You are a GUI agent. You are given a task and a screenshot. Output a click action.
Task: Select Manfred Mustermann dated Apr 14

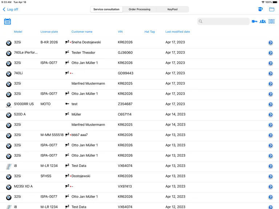(x=88, y=124)
